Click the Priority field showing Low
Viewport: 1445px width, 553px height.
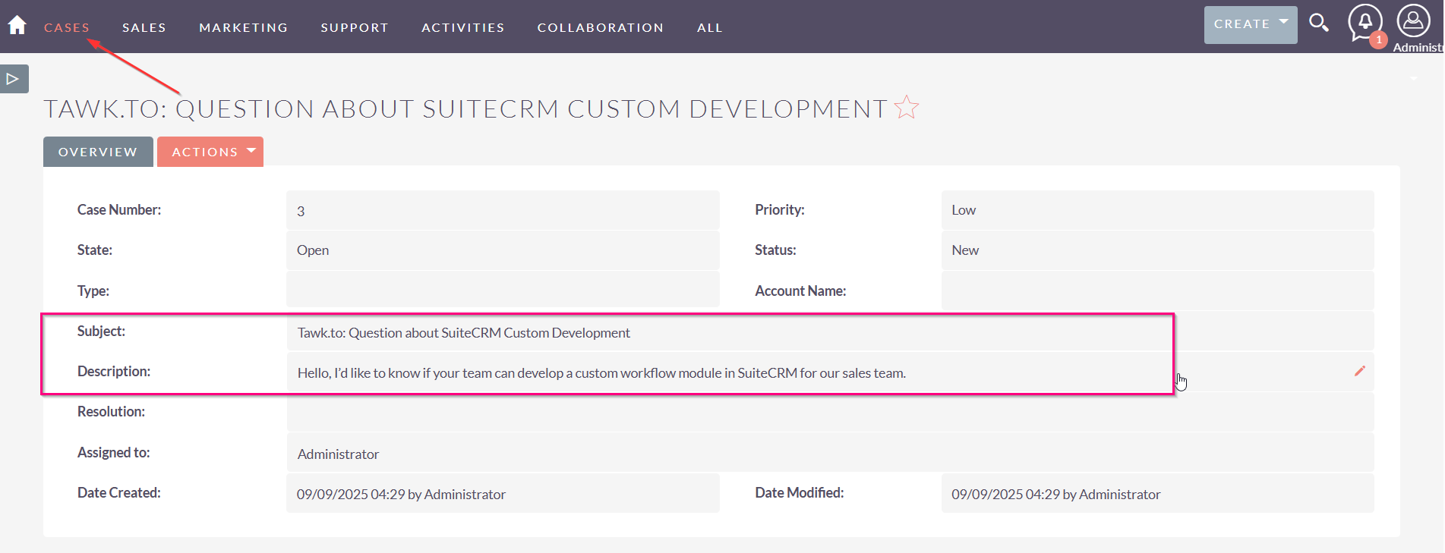tap(964, 210)
